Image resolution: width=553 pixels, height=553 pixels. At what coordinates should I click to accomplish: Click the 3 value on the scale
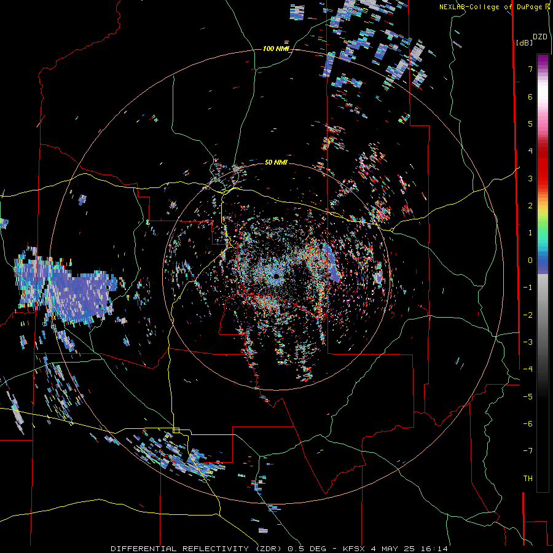click(530, 178)
